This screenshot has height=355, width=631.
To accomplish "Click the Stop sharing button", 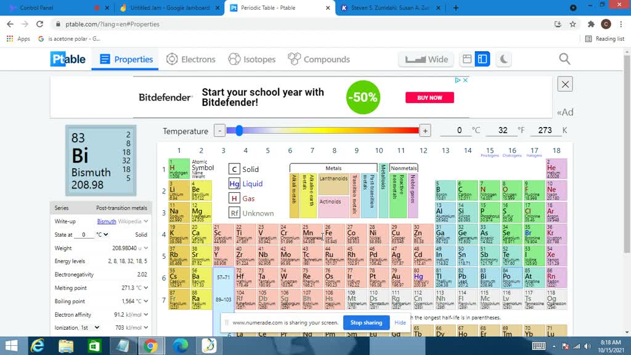I will point(366,322).
